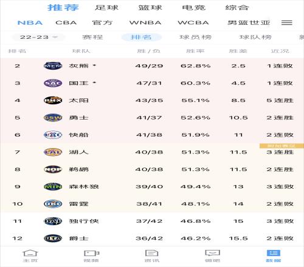Tap the Mavericks DAL team logo
The height and width of the screenshot is (267, 304).
[53, 221]
